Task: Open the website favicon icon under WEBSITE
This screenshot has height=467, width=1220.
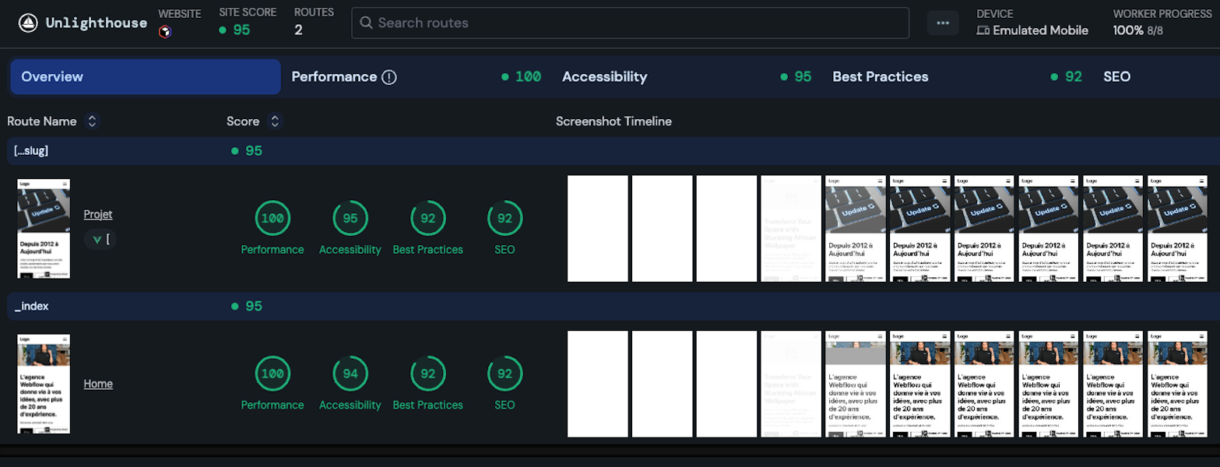Action: pyautogui.click(x=164, y=31)
